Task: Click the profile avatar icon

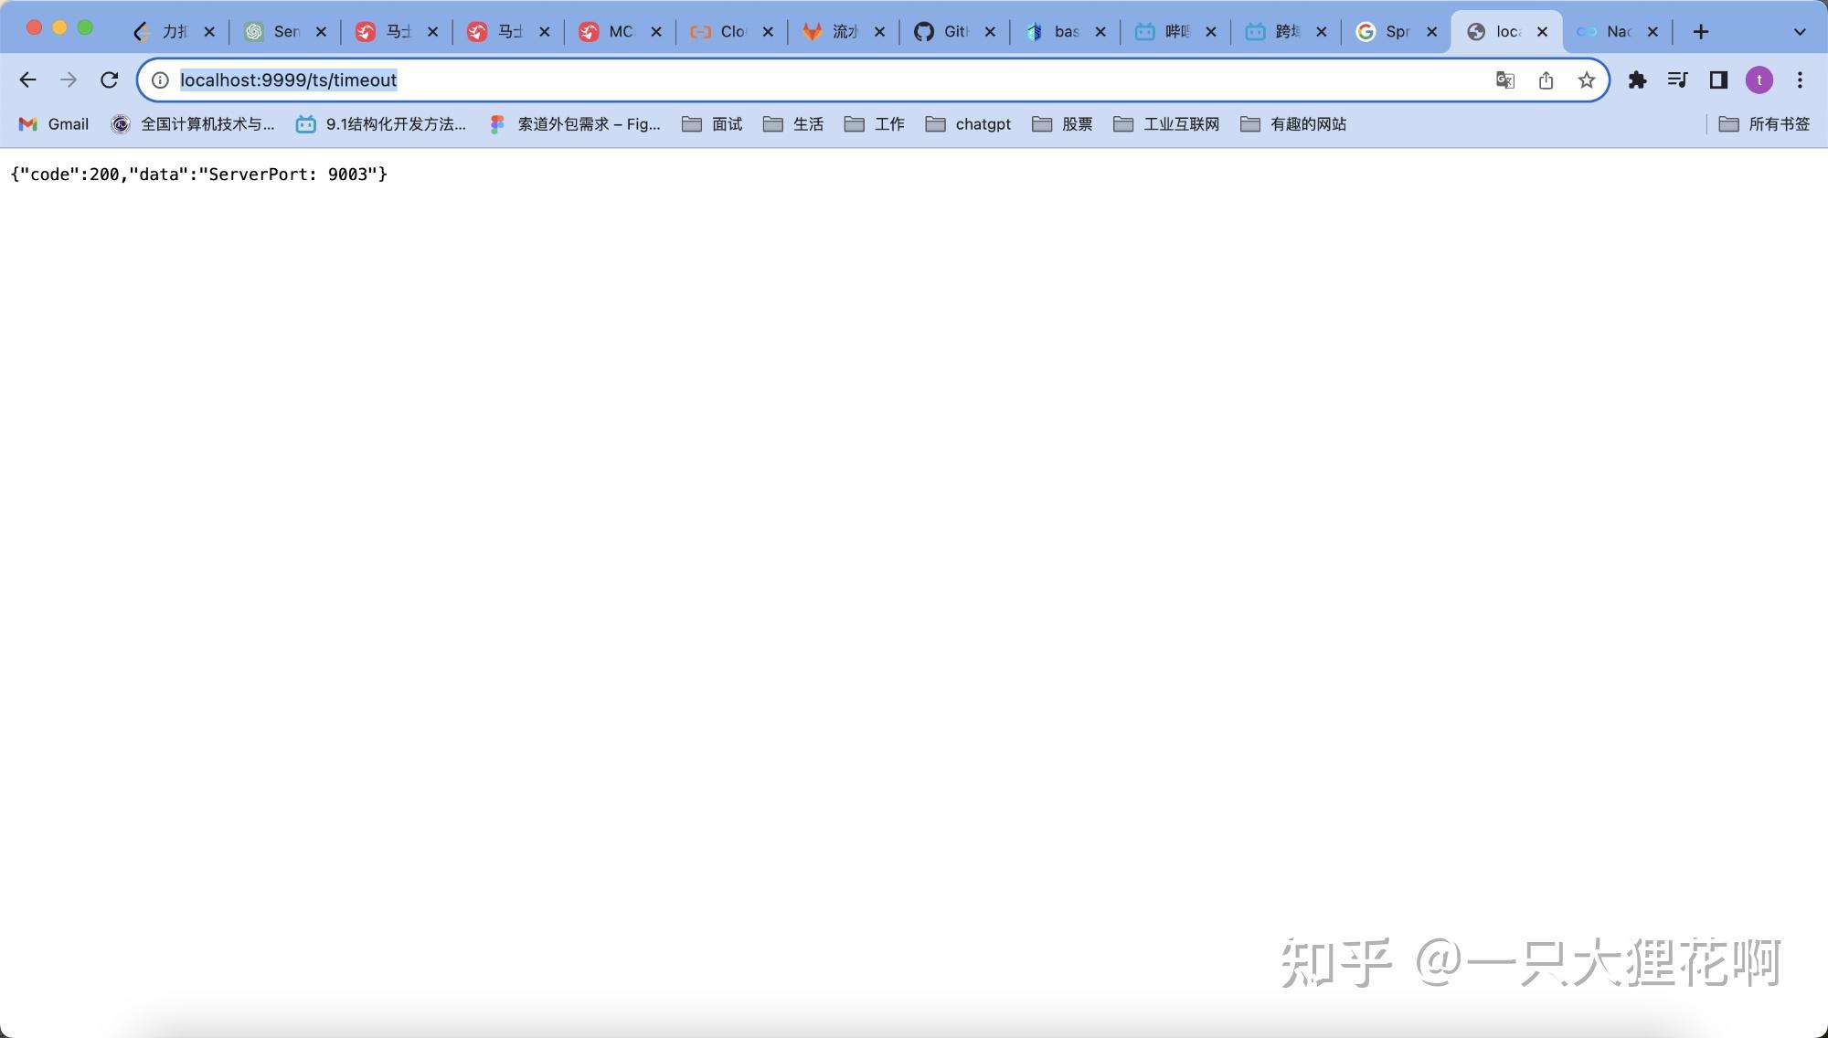Action: click(1759, 80)
